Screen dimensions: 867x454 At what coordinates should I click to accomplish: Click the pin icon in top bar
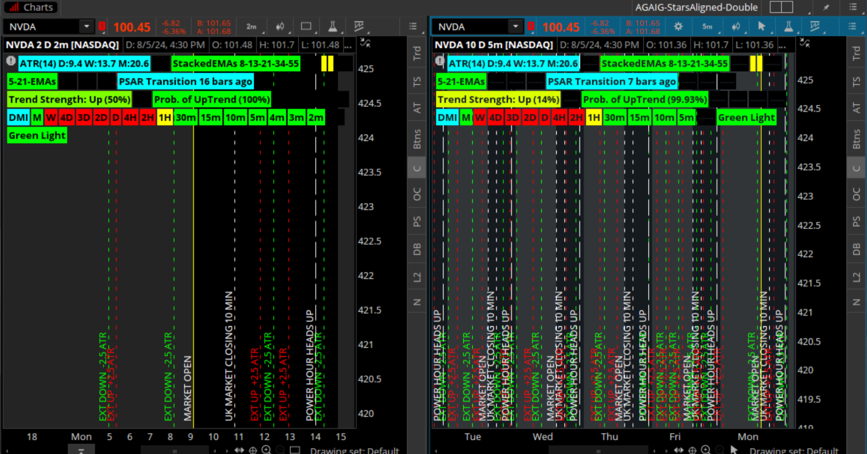pos(826,7)
